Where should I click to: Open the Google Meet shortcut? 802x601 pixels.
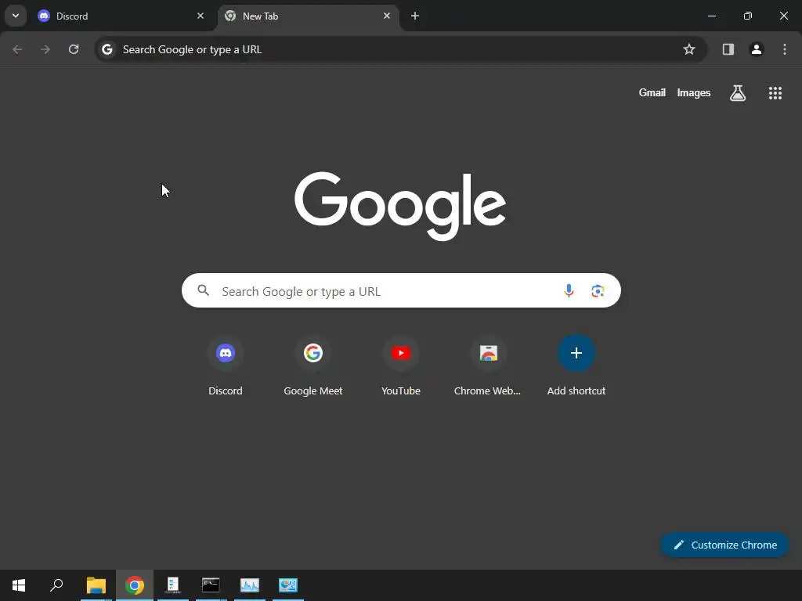coord(313,366)
